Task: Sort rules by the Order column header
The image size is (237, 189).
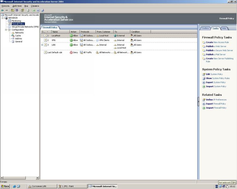Action: (46, 31)
